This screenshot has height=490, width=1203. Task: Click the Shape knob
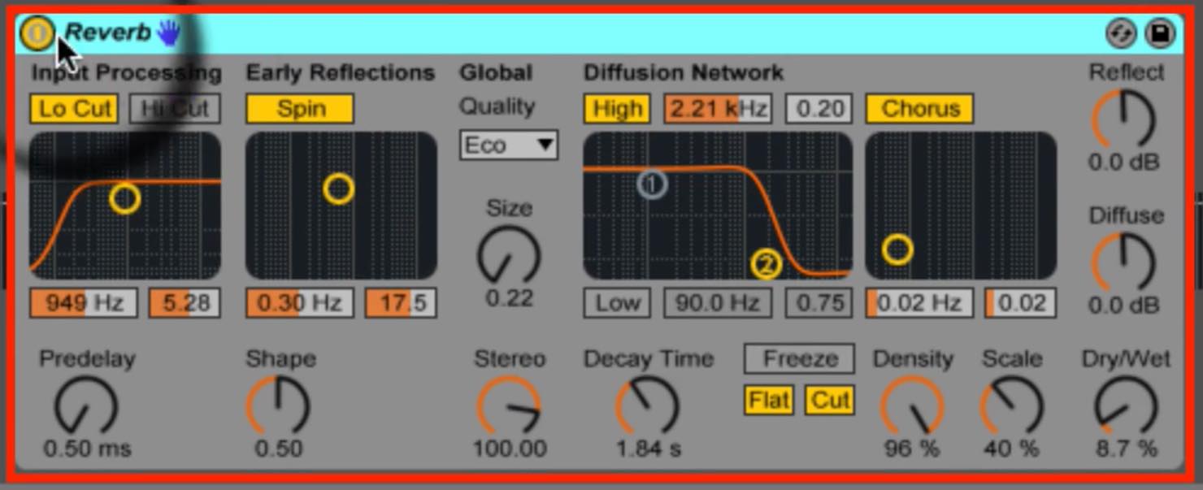[x=278, y=405]
